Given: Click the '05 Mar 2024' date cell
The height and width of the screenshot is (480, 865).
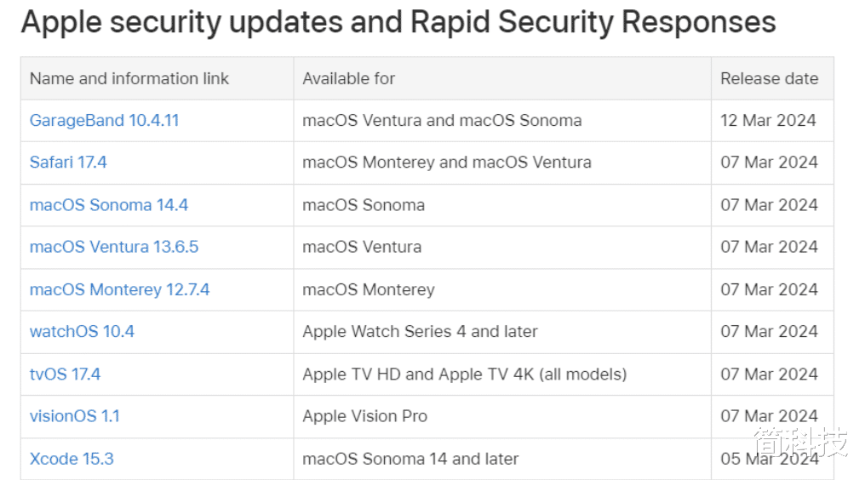Looking at the screenshot, I should 769,459.
